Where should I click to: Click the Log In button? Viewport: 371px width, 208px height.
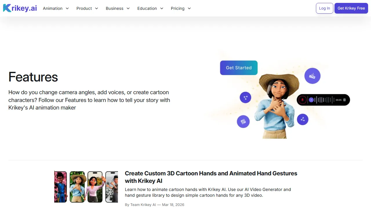click(324, 8)
